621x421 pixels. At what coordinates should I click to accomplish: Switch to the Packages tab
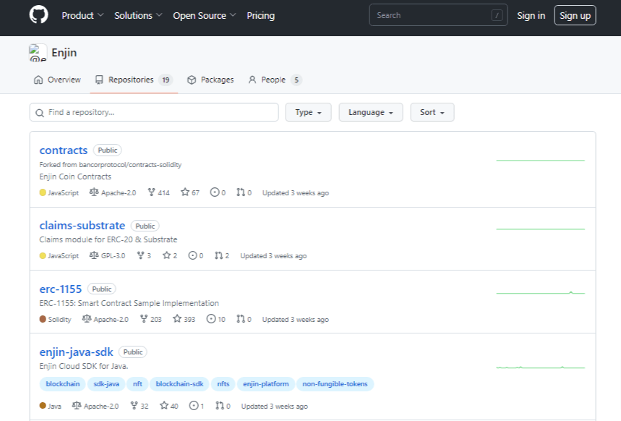[x=210, y=80]
